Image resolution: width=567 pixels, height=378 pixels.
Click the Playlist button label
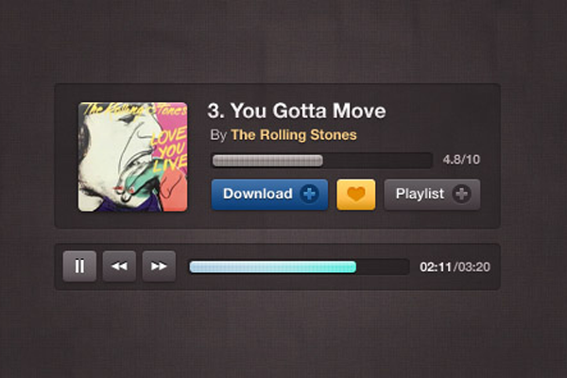tap(420, 194)
